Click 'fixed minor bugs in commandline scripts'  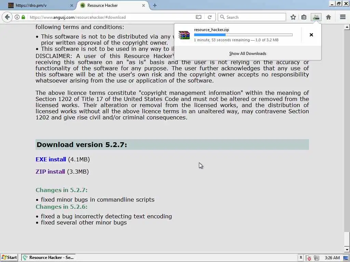97,200
